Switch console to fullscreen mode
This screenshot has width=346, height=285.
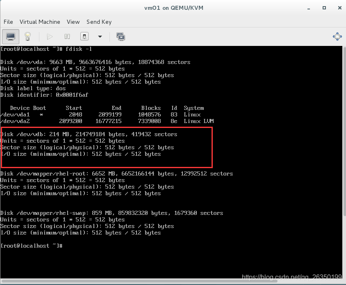point(337,36)
